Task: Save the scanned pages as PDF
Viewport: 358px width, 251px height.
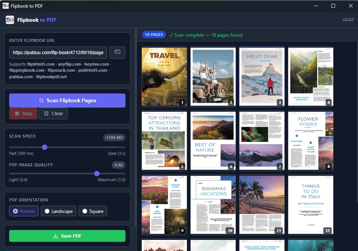Action: tap(67, 236)
